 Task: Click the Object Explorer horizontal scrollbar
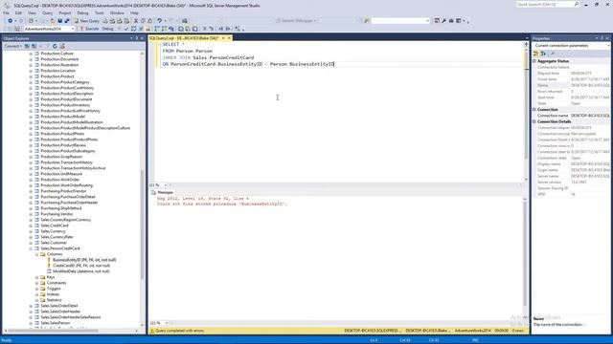53,331
